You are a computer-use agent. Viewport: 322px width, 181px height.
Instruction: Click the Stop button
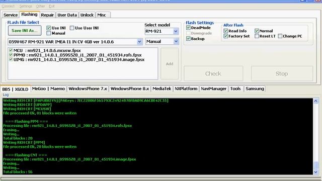click(x=282, y=73)
